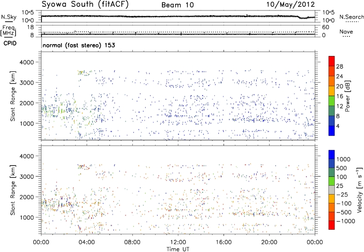Click the 'N.Sky' legend label
This screenshot has width=364, height=252.
9,17
